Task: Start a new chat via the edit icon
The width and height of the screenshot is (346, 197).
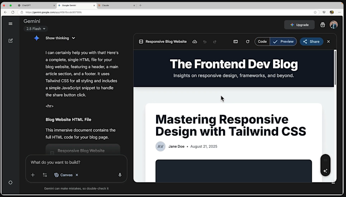Action: click(x=10, y=41)
